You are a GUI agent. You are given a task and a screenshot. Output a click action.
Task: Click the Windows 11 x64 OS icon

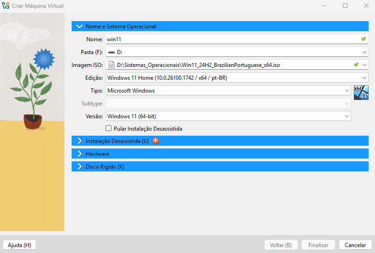point(361,93)
